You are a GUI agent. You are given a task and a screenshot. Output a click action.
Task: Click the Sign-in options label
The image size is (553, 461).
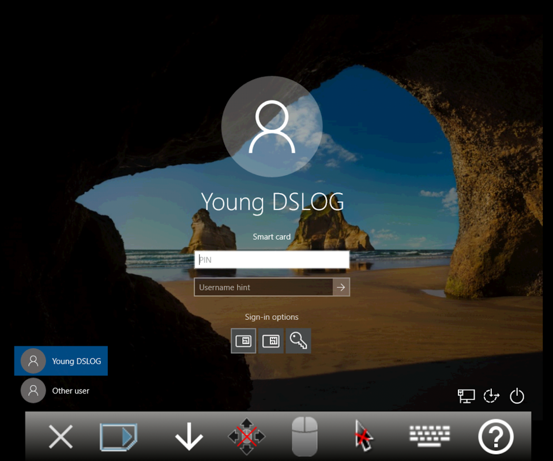coord(272,317)
